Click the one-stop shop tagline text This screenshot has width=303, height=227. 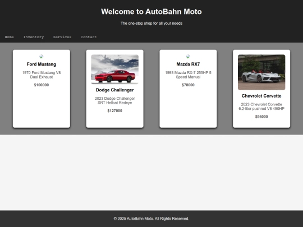[x=151, y=24]
